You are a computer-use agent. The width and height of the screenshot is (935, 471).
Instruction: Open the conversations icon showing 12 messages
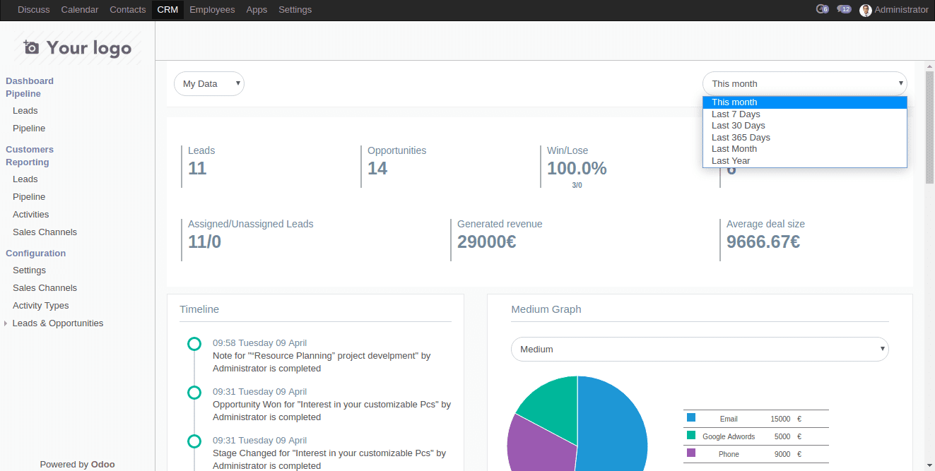click(x=843, y=9)
